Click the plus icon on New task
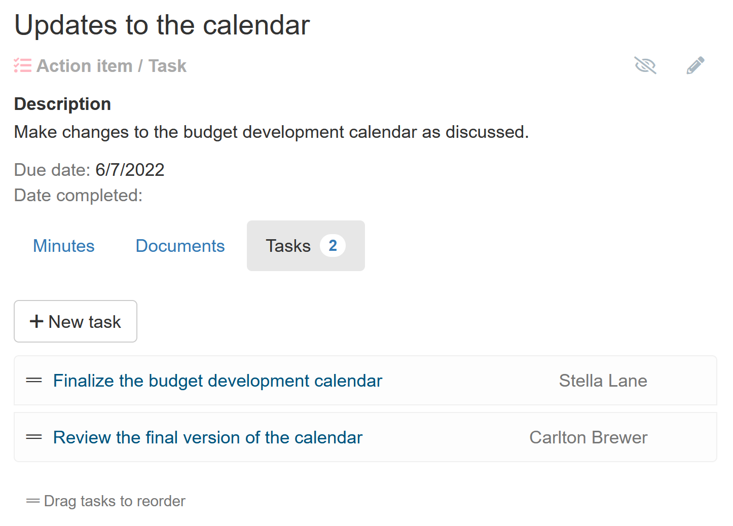Viewport: 733px width, 526px height. tap(36, 321)
